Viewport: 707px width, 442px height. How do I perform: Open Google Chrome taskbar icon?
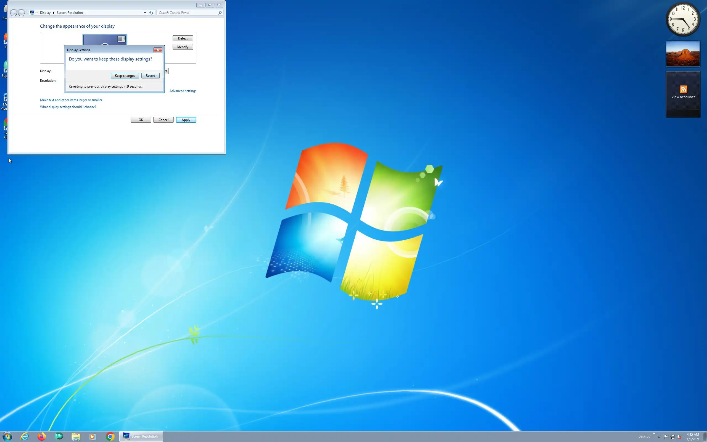pyautogui.click(x=110, y=436)
